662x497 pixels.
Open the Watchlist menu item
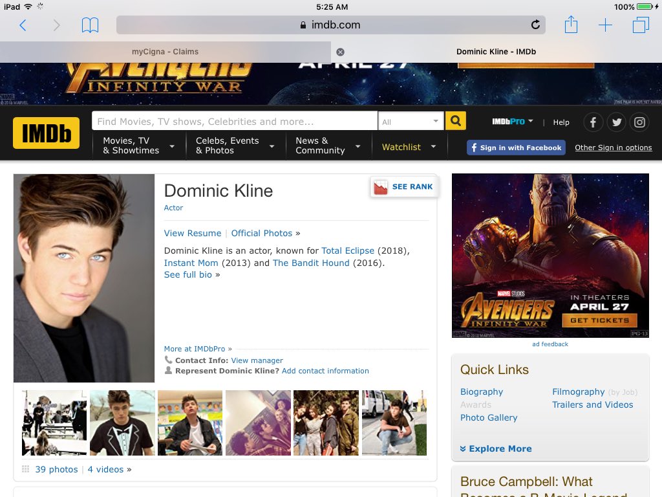click(x=401, y=147)
